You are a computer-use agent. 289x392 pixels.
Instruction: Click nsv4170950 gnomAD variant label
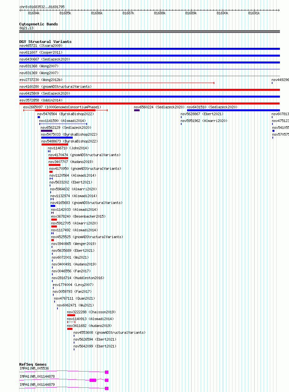coord(85,169)
